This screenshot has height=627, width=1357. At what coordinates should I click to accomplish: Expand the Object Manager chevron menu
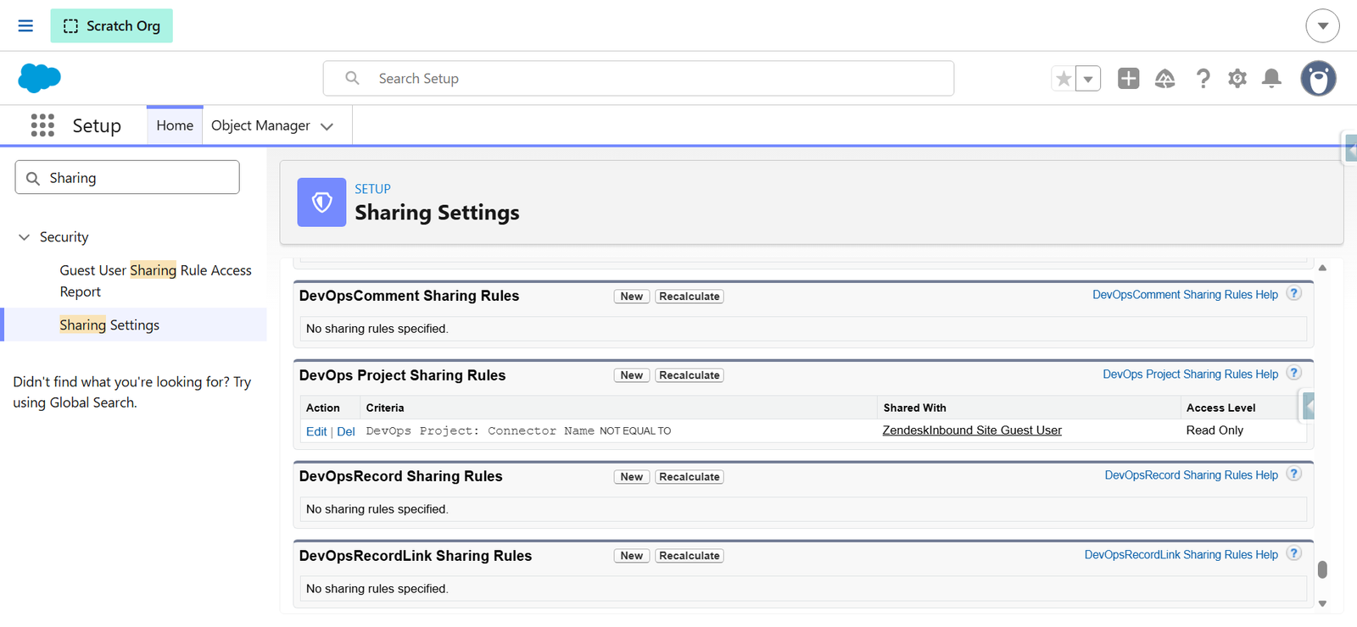tap(327, 126)
